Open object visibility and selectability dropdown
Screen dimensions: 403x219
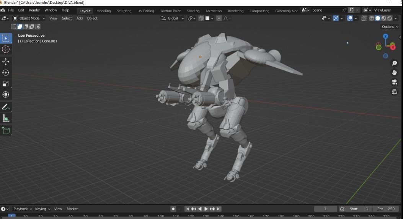(x=326, y=18)
